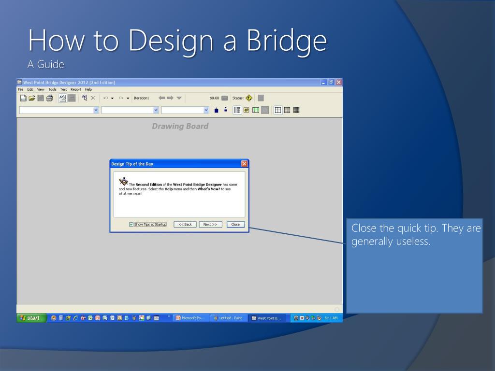Go back one iteration with left arrow

161,98
